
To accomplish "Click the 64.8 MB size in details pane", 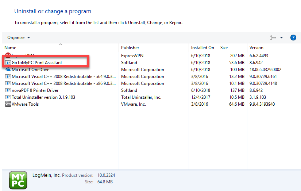I will click(x=105, y=182).
